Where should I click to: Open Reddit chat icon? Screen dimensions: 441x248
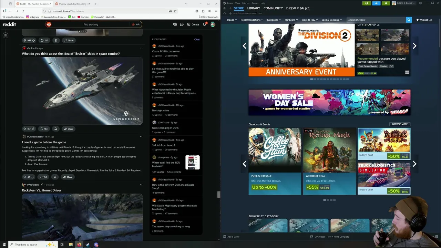(x=182, y=24)
